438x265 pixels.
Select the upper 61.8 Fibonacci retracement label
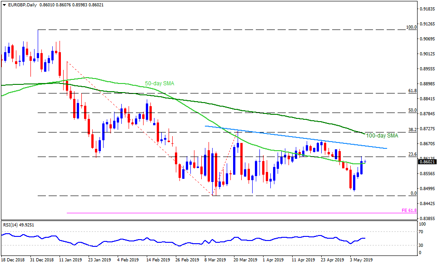pos(413,91)
